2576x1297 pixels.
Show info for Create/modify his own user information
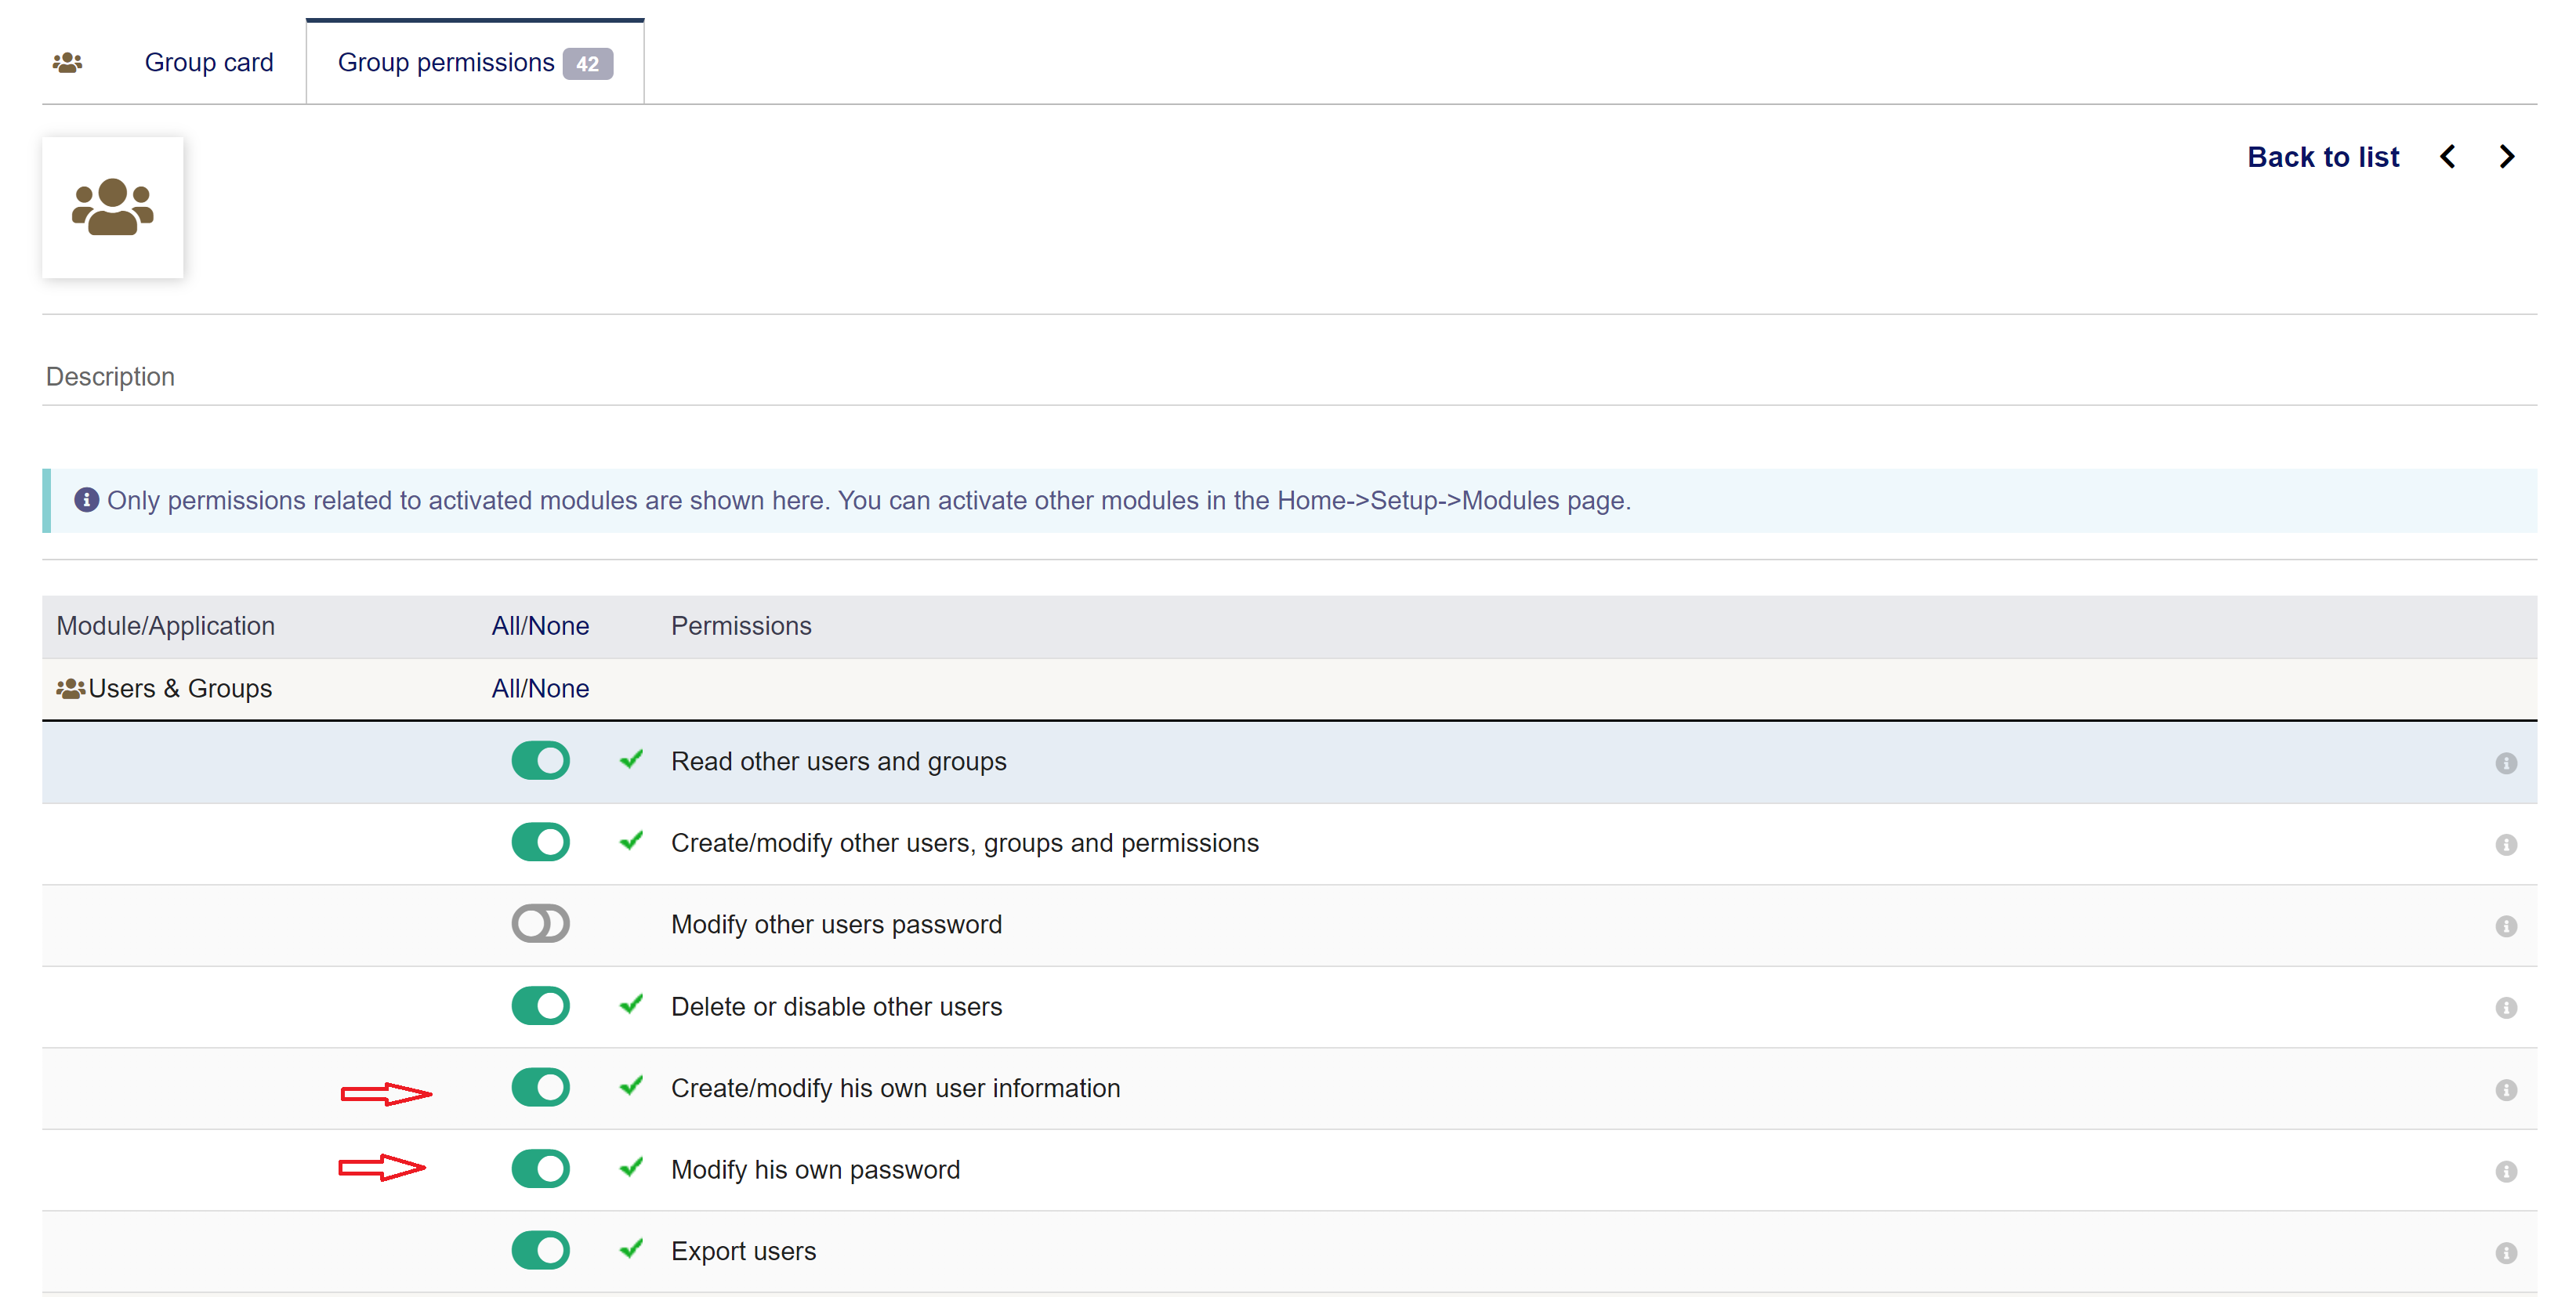pyautogui.click(x=2506, y=1091)
